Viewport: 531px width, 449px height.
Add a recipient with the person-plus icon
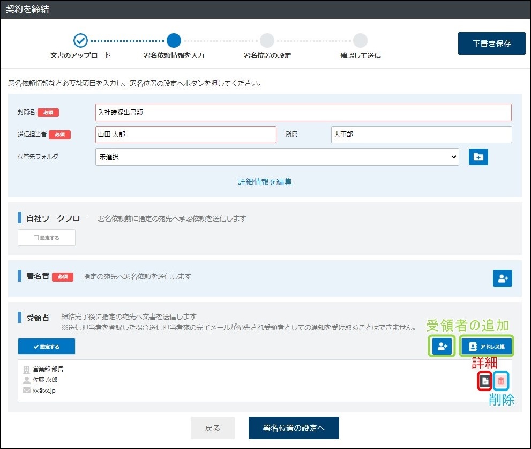coord(442,346)
